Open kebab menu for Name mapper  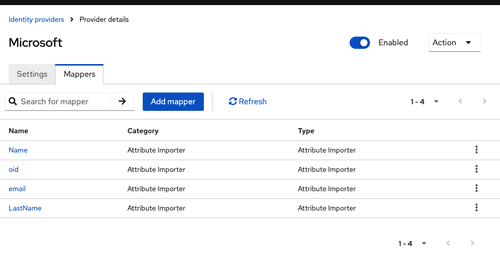pyautogui.click(x=477, y=150)
